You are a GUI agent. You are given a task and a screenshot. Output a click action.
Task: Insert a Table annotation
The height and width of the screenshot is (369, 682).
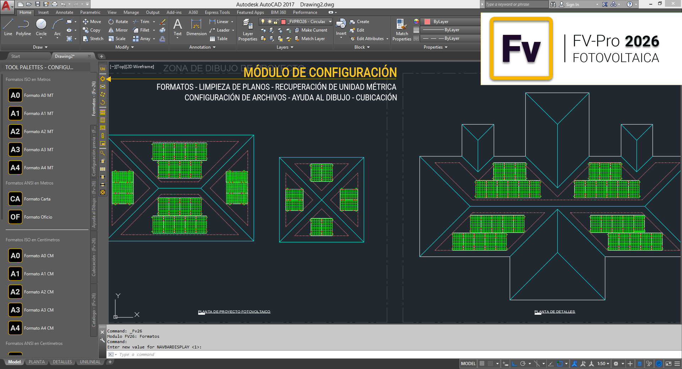pyautogui.click(x=218, y=39)
